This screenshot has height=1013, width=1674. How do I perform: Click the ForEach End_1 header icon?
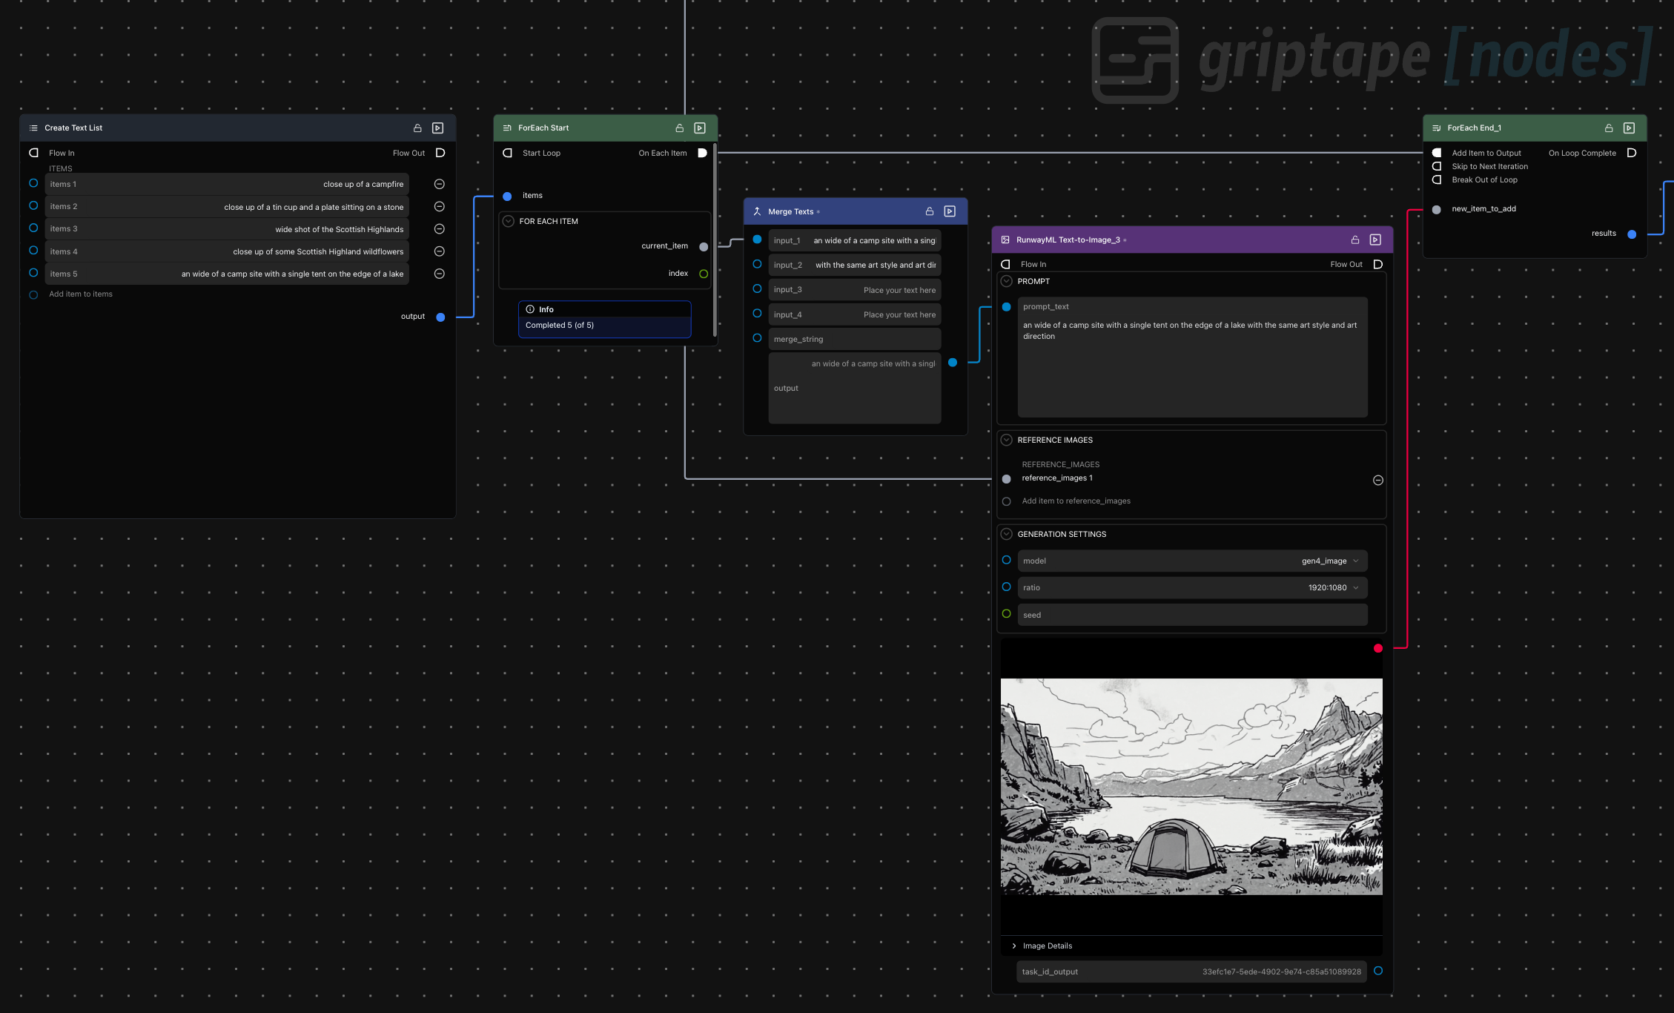coord(1436,128)
